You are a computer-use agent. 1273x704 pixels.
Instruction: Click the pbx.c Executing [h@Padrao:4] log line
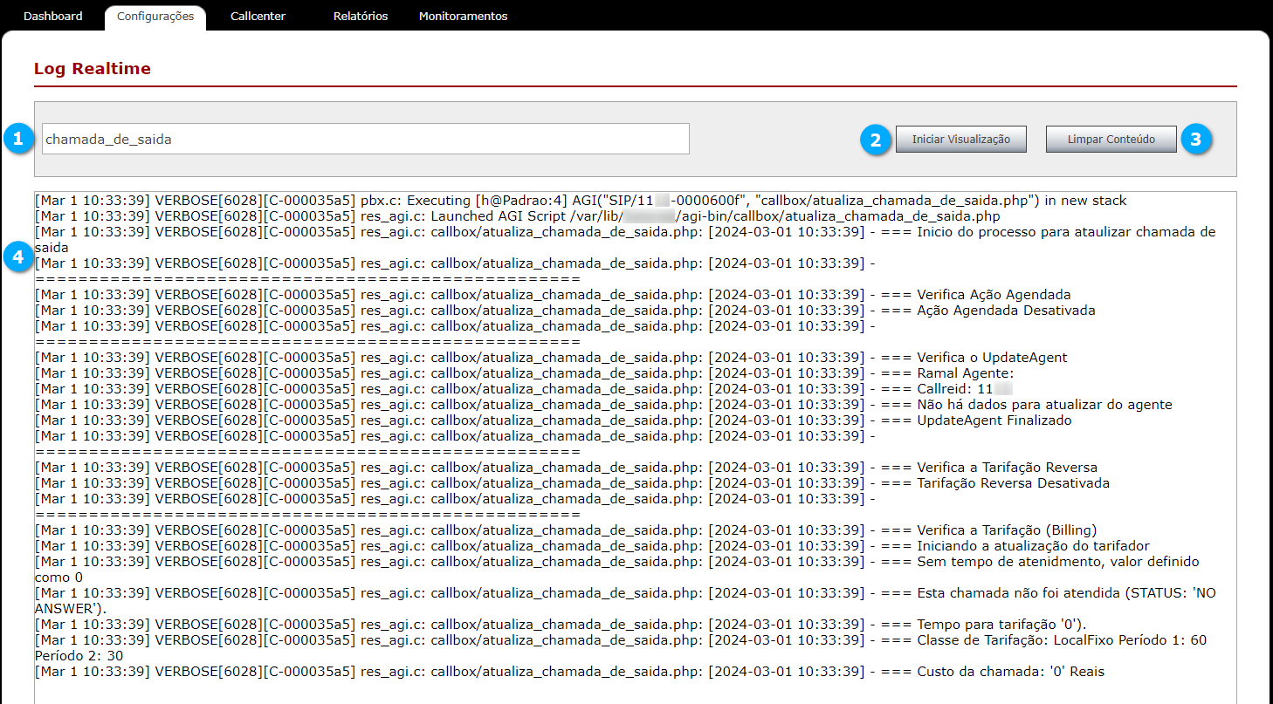pyautogui.click(x=581, y=201)
